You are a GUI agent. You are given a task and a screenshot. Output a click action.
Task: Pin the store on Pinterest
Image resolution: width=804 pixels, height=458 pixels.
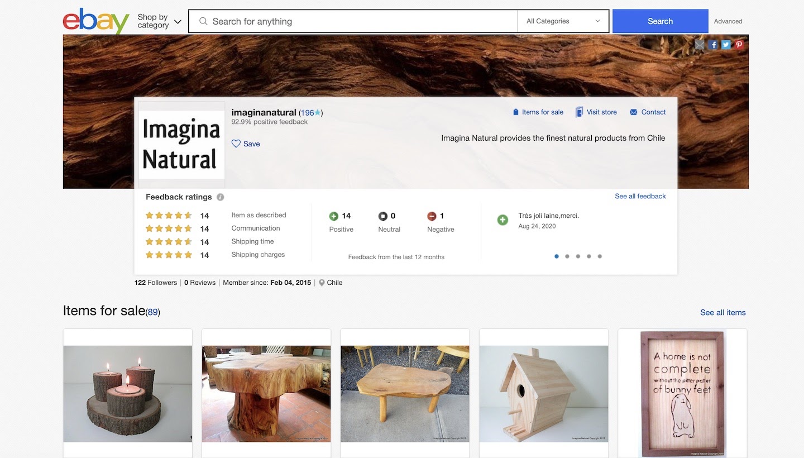click(x=739, y=45)
